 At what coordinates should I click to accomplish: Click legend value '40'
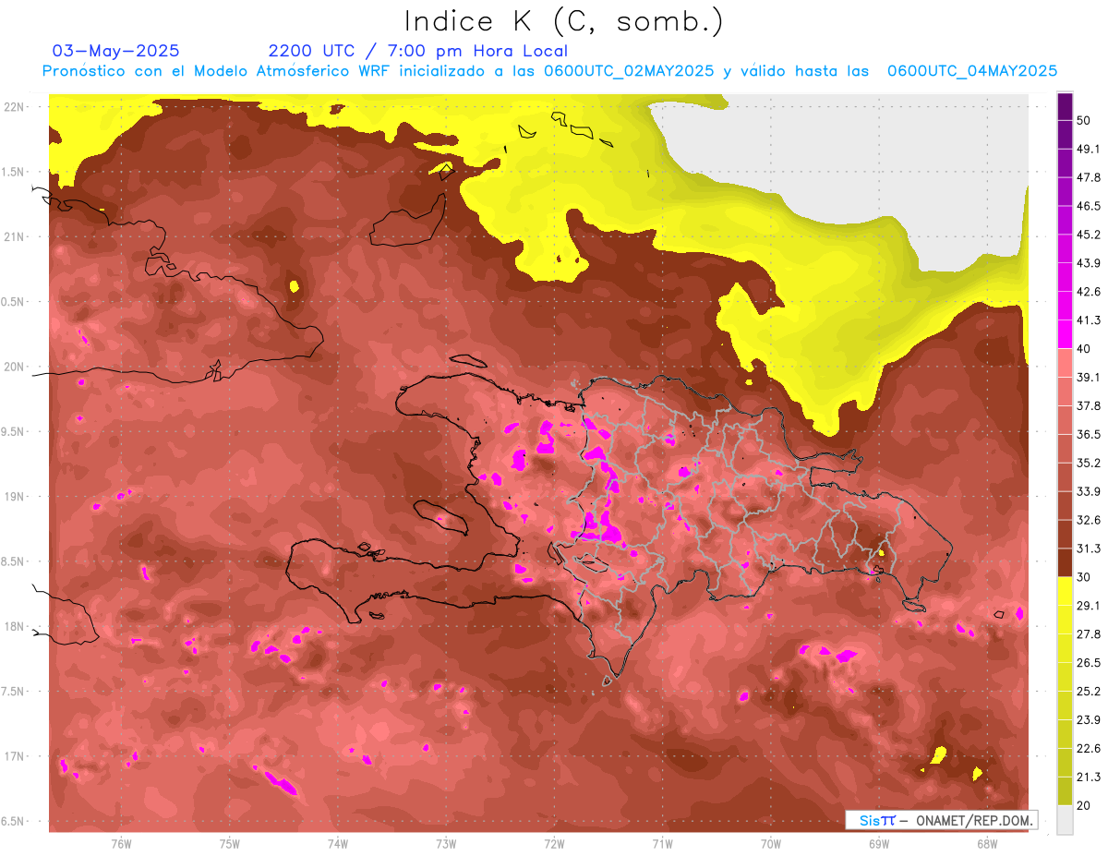click(x=1084, y=349)
